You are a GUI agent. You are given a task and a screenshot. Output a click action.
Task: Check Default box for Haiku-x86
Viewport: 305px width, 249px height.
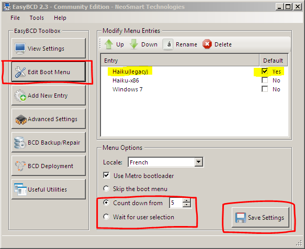(265, 80)
